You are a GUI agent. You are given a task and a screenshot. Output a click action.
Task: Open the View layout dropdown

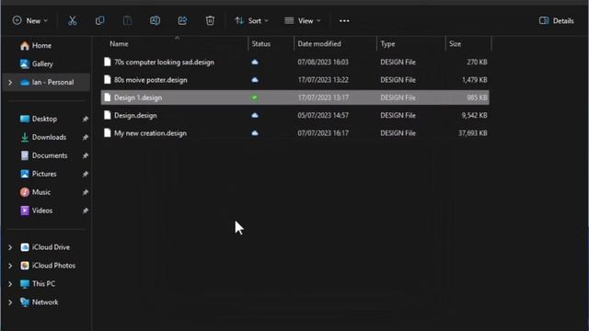303,20
